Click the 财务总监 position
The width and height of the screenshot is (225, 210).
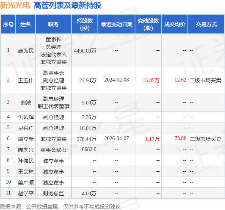point(54,193)
